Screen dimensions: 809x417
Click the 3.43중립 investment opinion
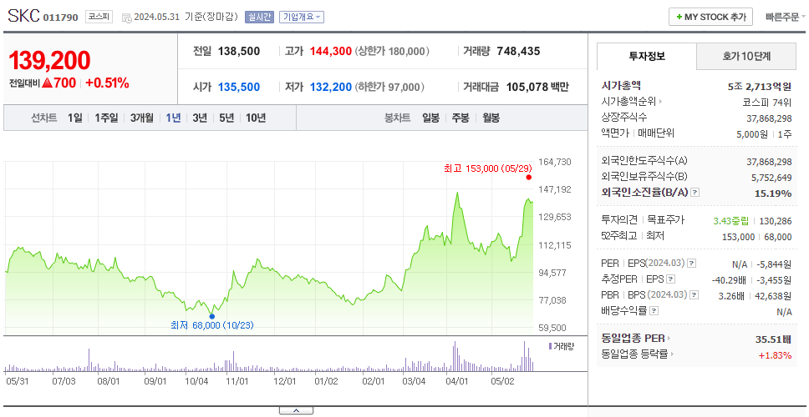730,221
